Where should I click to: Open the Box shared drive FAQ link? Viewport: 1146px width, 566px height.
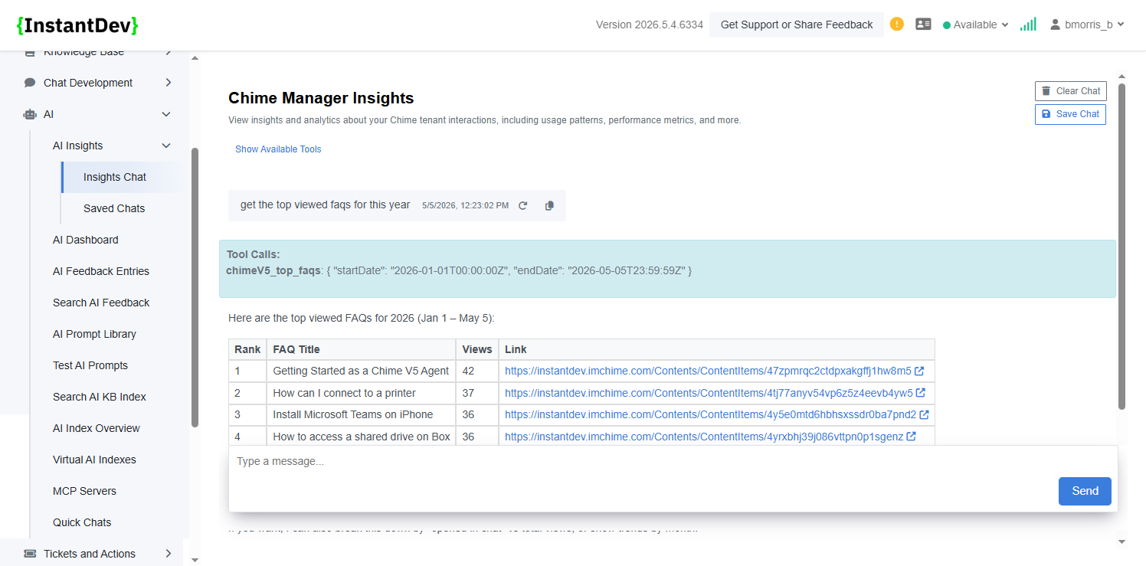pyautogui.click(x=704, y=437)
